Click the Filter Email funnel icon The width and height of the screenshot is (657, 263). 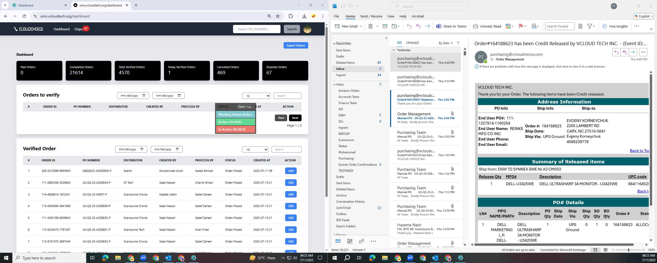590,26
